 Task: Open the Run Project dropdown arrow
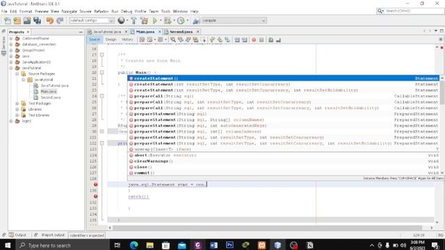[x=161, y=21]
